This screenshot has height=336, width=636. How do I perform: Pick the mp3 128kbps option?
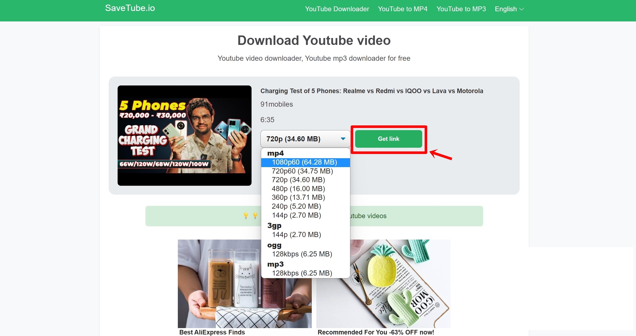(x=302, y=273)
